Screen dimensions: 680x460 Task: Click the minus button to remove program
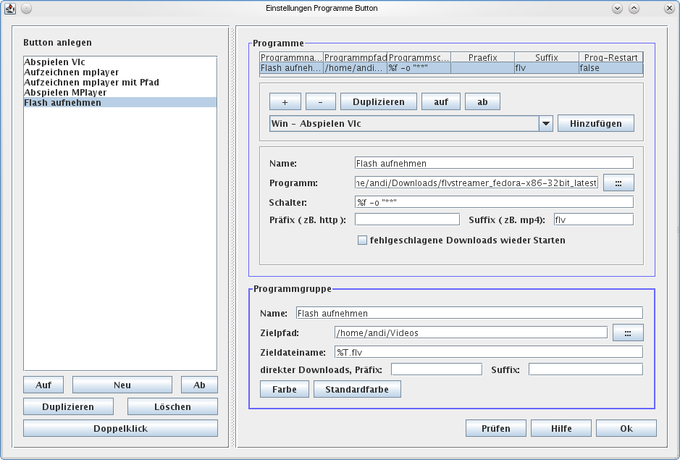tap(320, 101)
